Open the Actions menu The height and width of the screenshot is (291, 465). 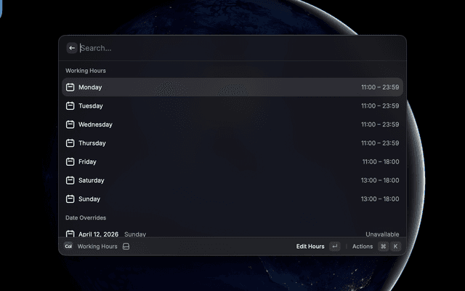pos(363,247)
